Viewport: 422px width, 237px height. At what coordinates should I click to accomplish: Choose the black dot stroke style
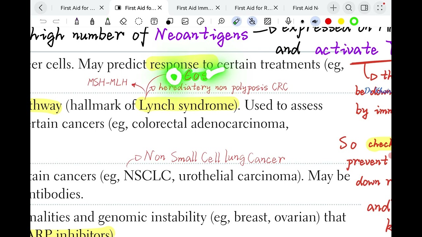tap(302, 22)
